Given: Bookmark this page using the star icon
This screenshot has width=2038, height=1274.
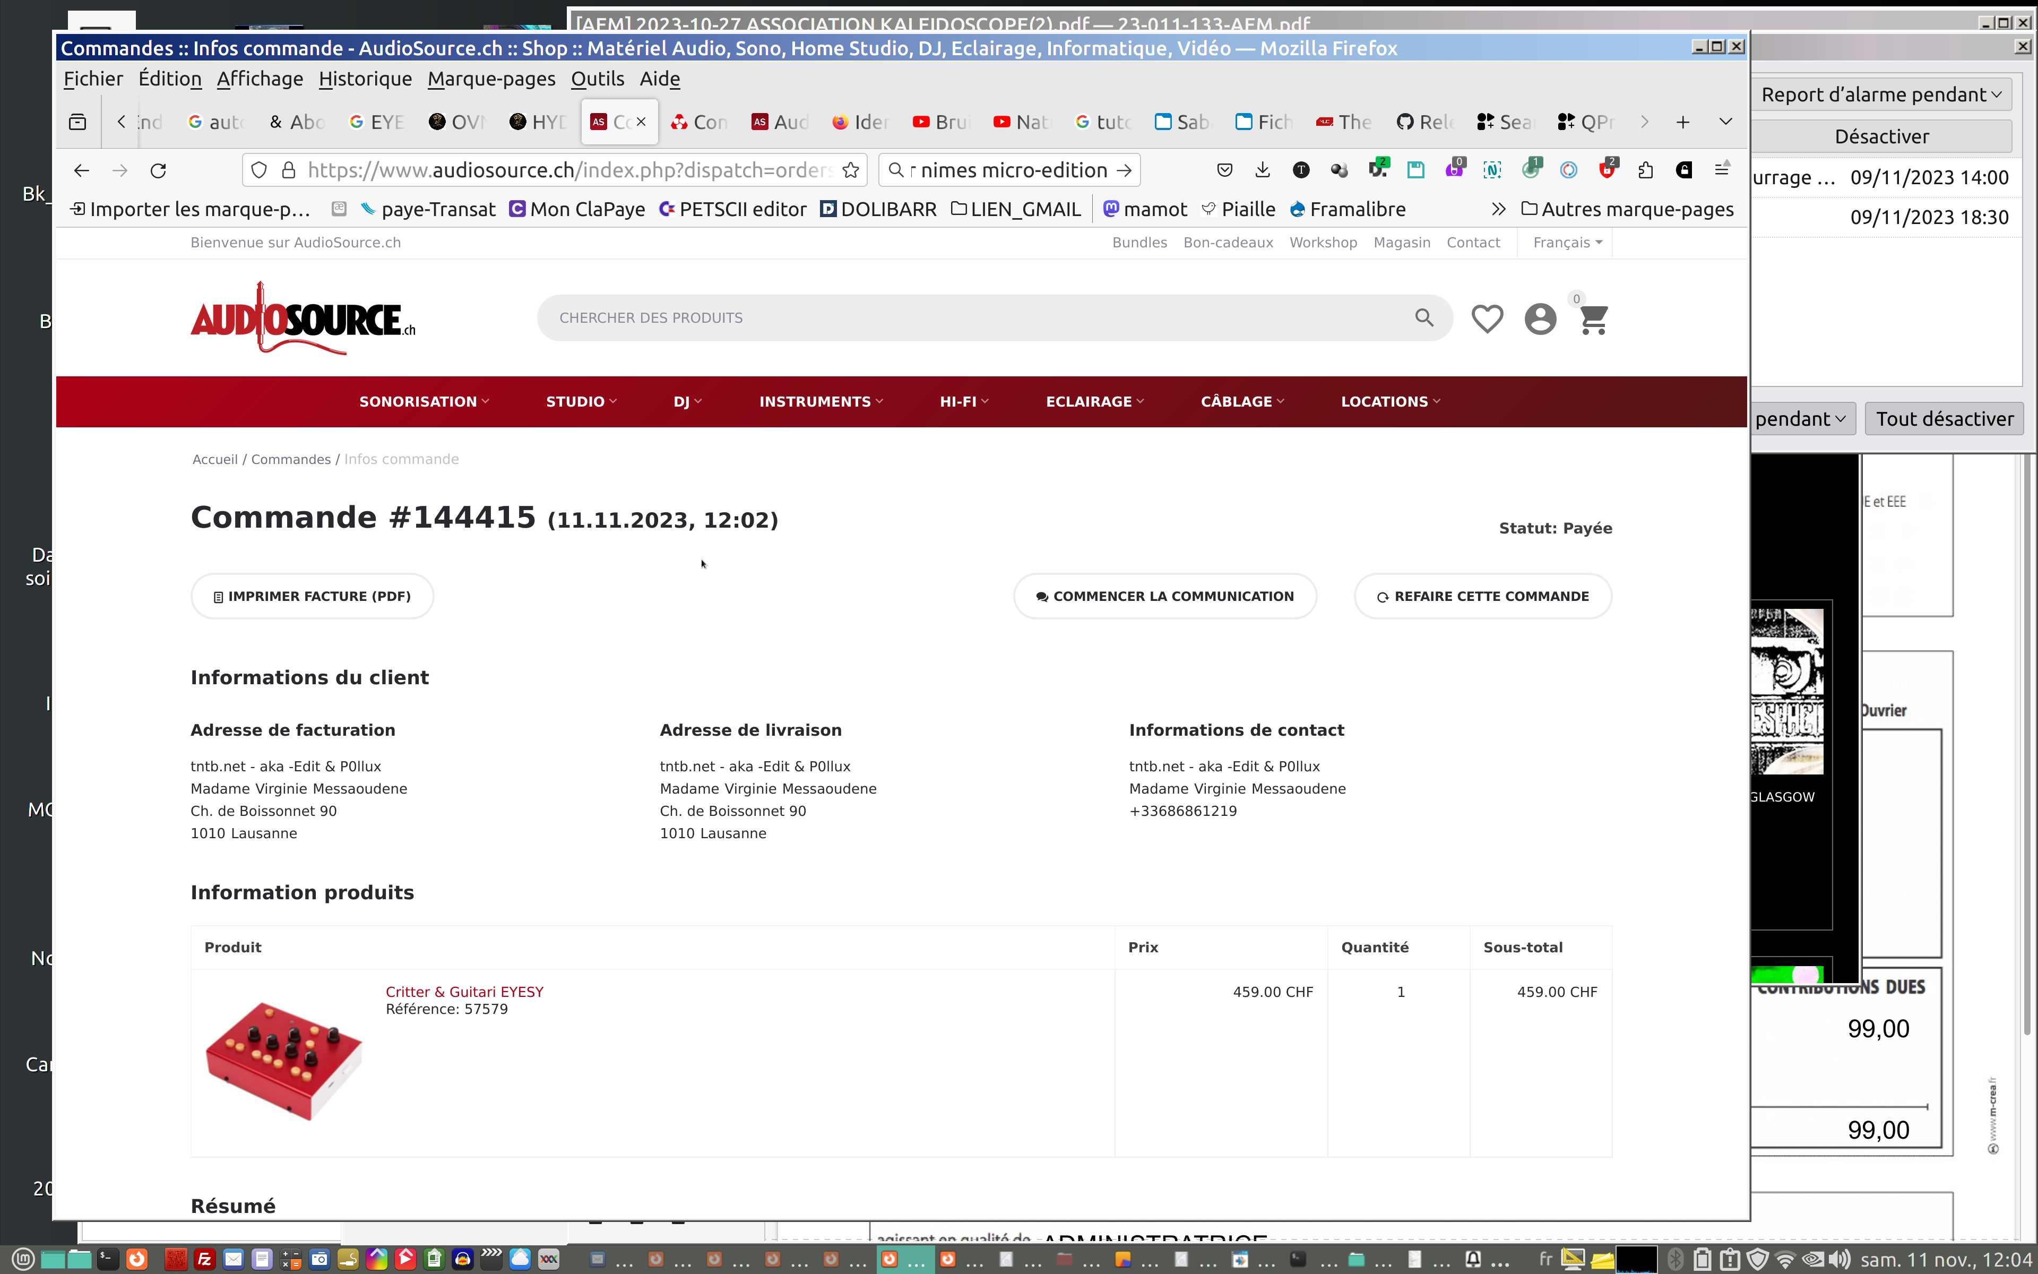Looking at the screenshot, I should [x=851, y=170].
